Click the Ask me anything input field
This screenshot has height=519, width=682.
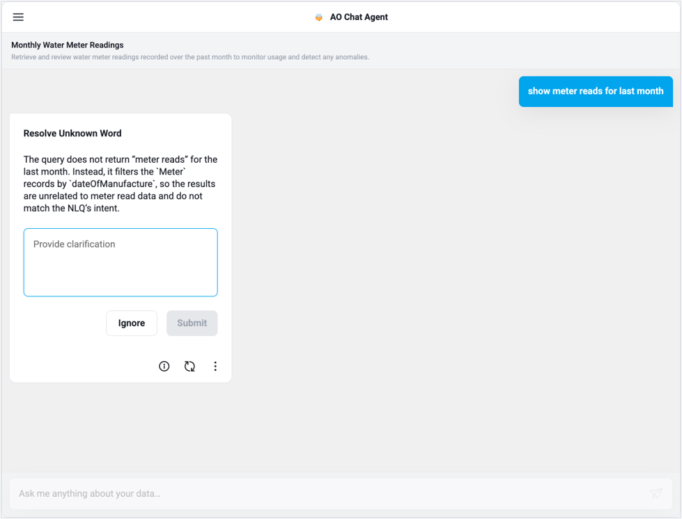tap(341, 494)
